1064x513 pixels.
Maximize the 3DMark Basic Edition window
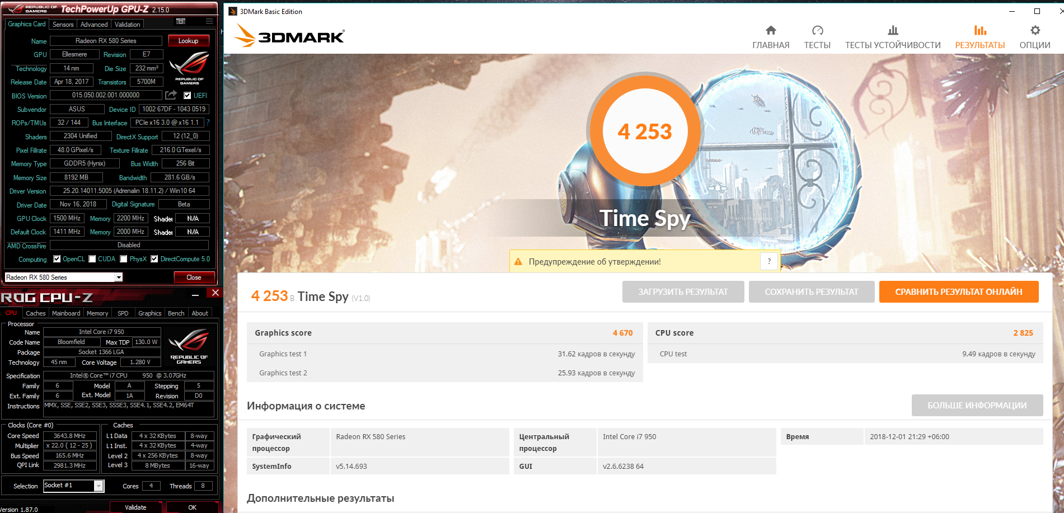pyautogui.click(x=1037, y=11)
